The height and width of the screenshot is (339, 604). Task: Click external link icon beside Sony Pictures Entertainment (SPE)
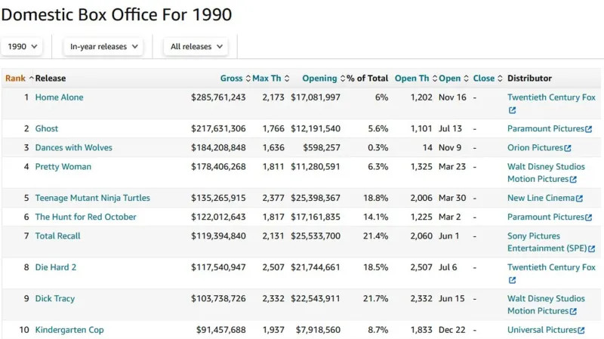pos(591,249)
